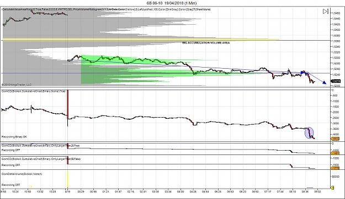
Task: Select the orange value marker of first GomCD panel
Action: pyautogui.click(x=335, y=139)
